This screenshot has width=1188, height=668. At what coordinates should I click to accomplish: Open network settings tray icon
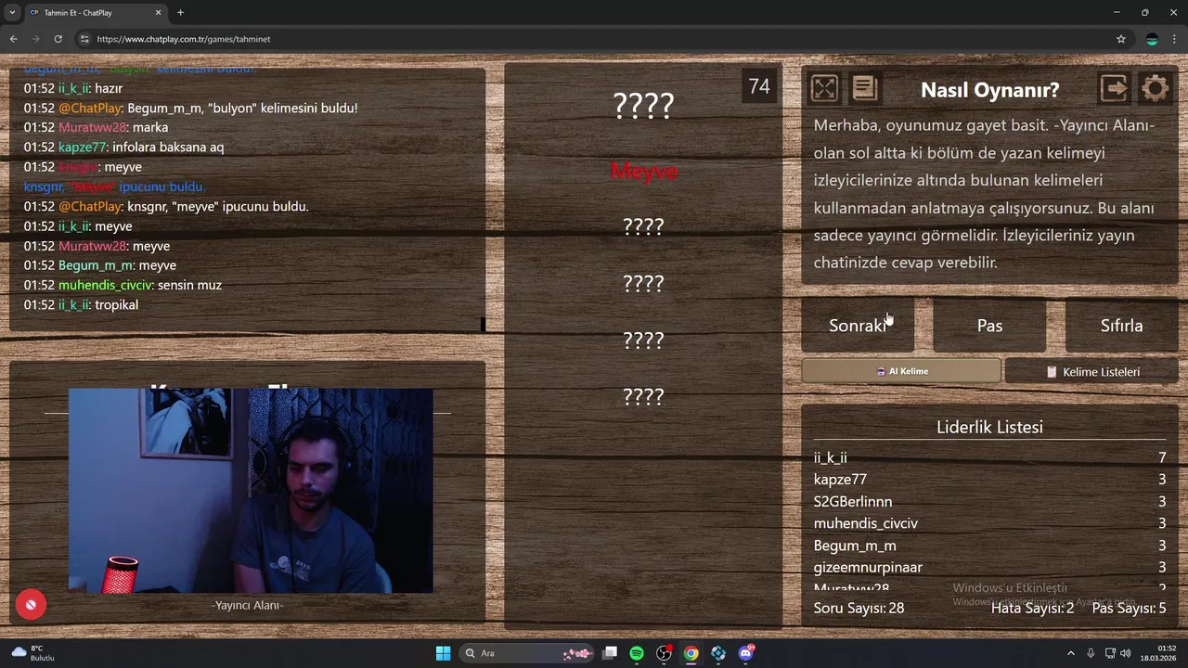pyautogui.click(x=1110, y=653)
